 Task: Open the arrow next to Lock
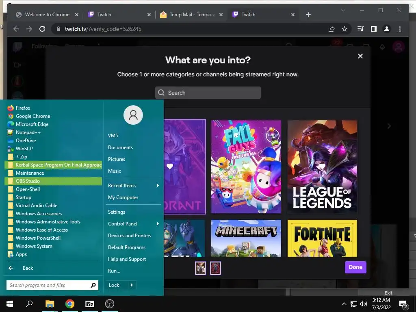pos(132,285)
